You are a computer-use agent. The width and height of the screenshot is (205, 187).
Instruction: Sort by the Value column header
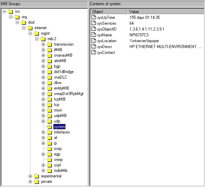pos(165,12)
